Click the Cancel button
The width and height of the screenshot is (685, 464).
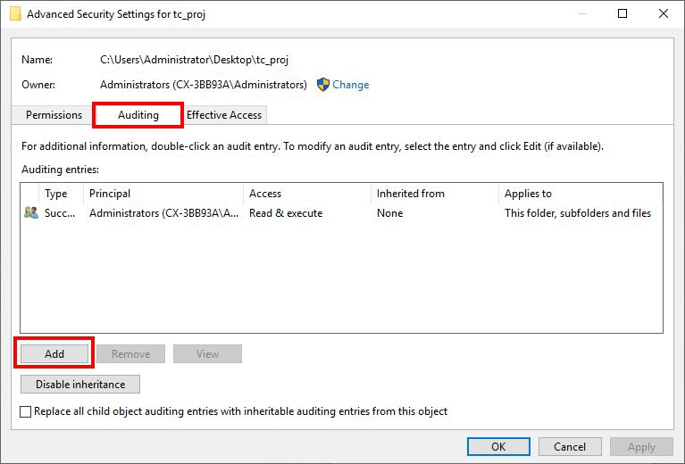click(570, 446)
